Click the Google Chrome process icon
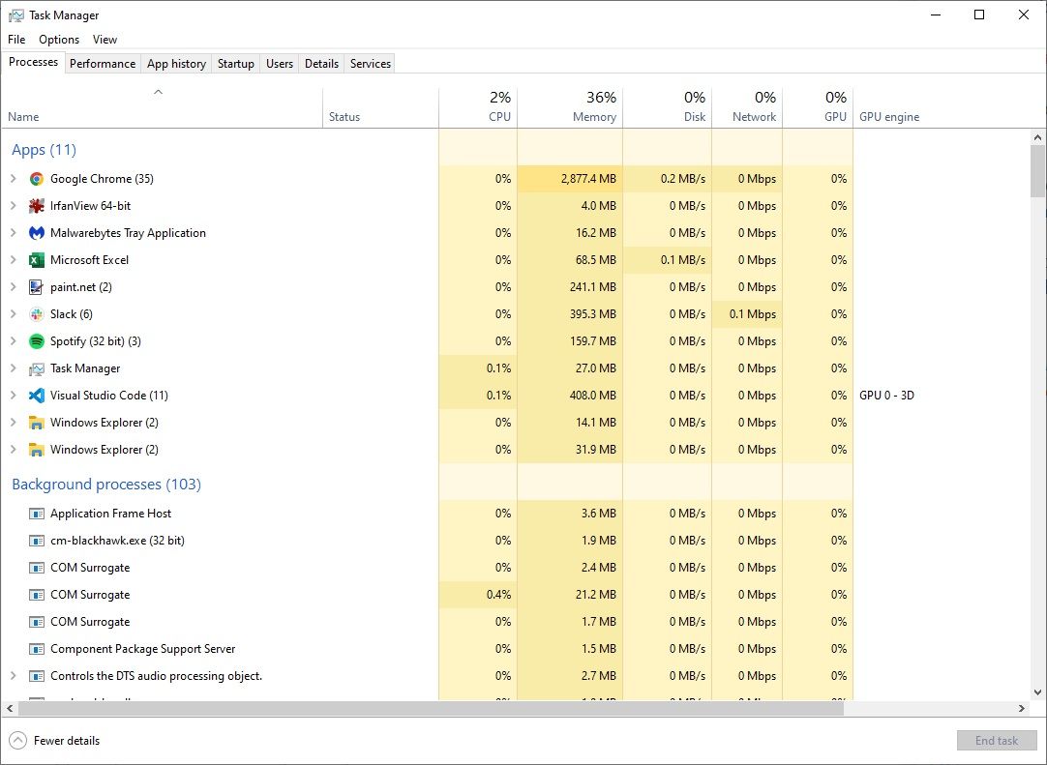 (36, 179)
